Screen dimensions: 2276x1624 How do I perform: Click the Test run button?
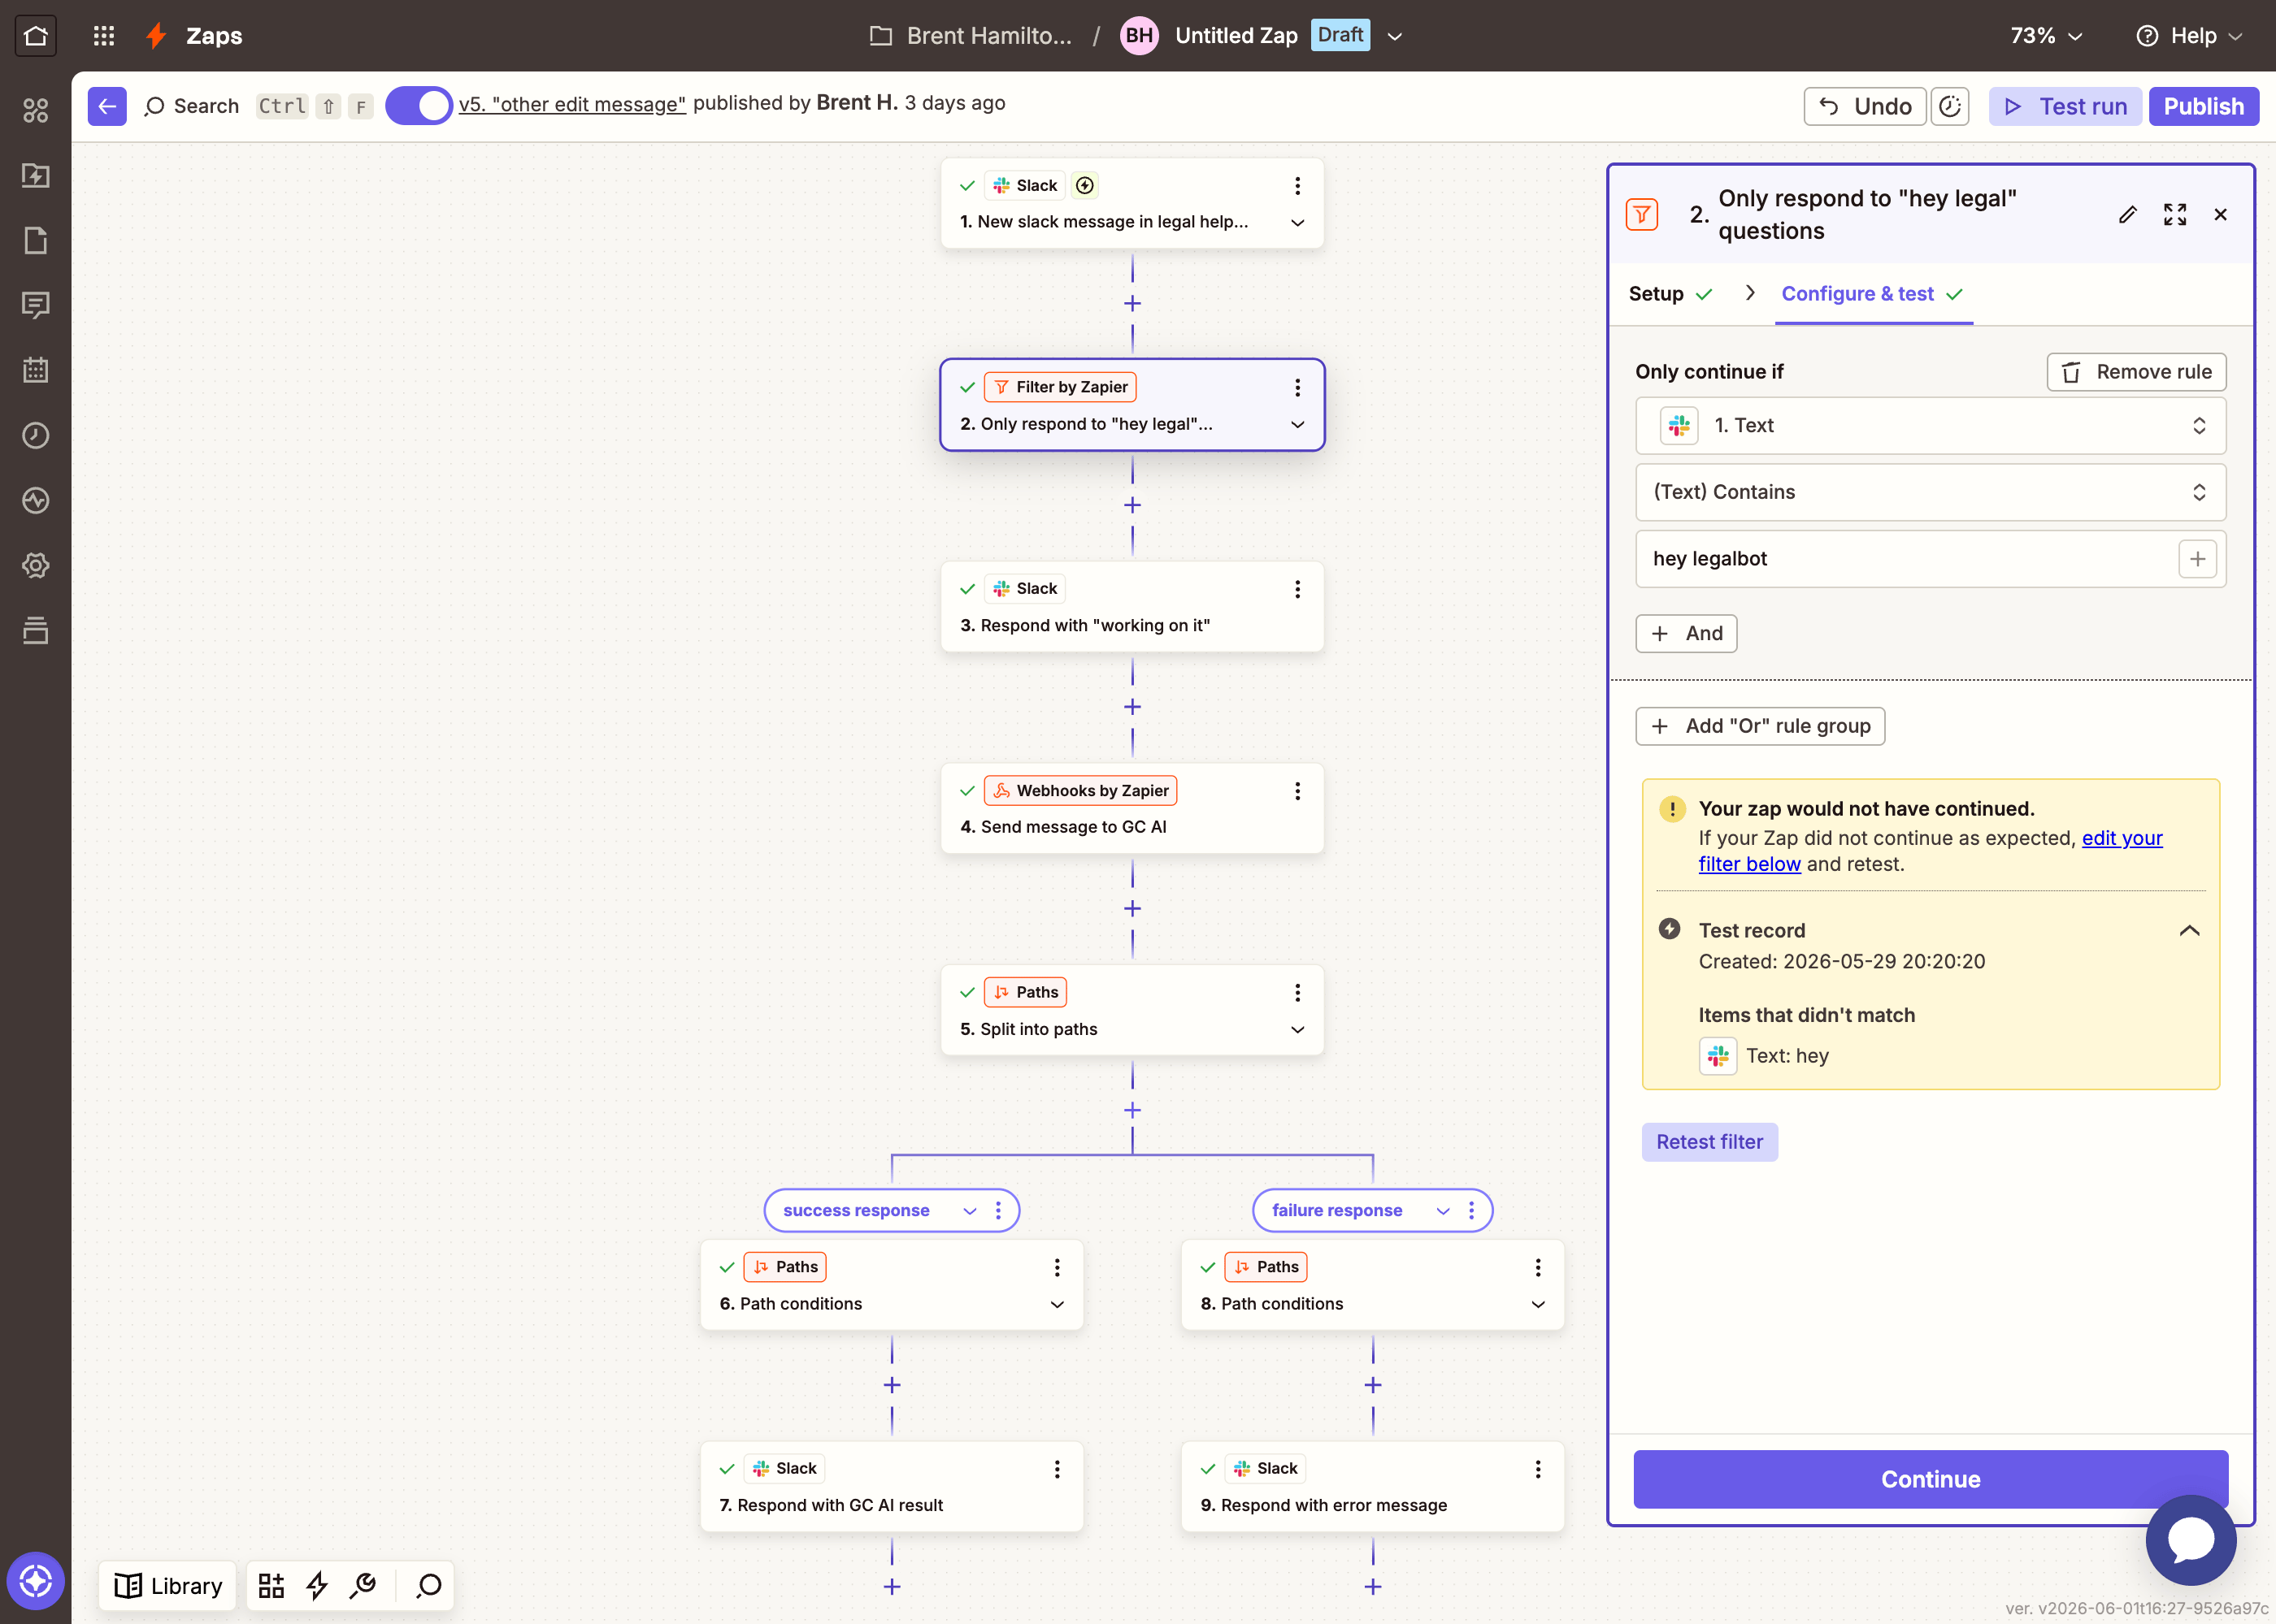tap(2065, 106)
